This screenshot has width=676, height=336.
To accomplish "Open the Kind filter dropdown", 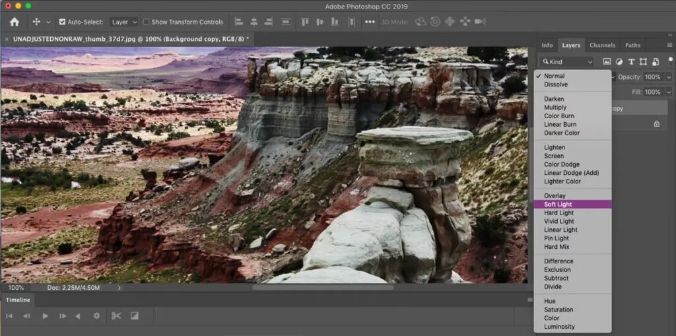I will [x=568, y=62].
